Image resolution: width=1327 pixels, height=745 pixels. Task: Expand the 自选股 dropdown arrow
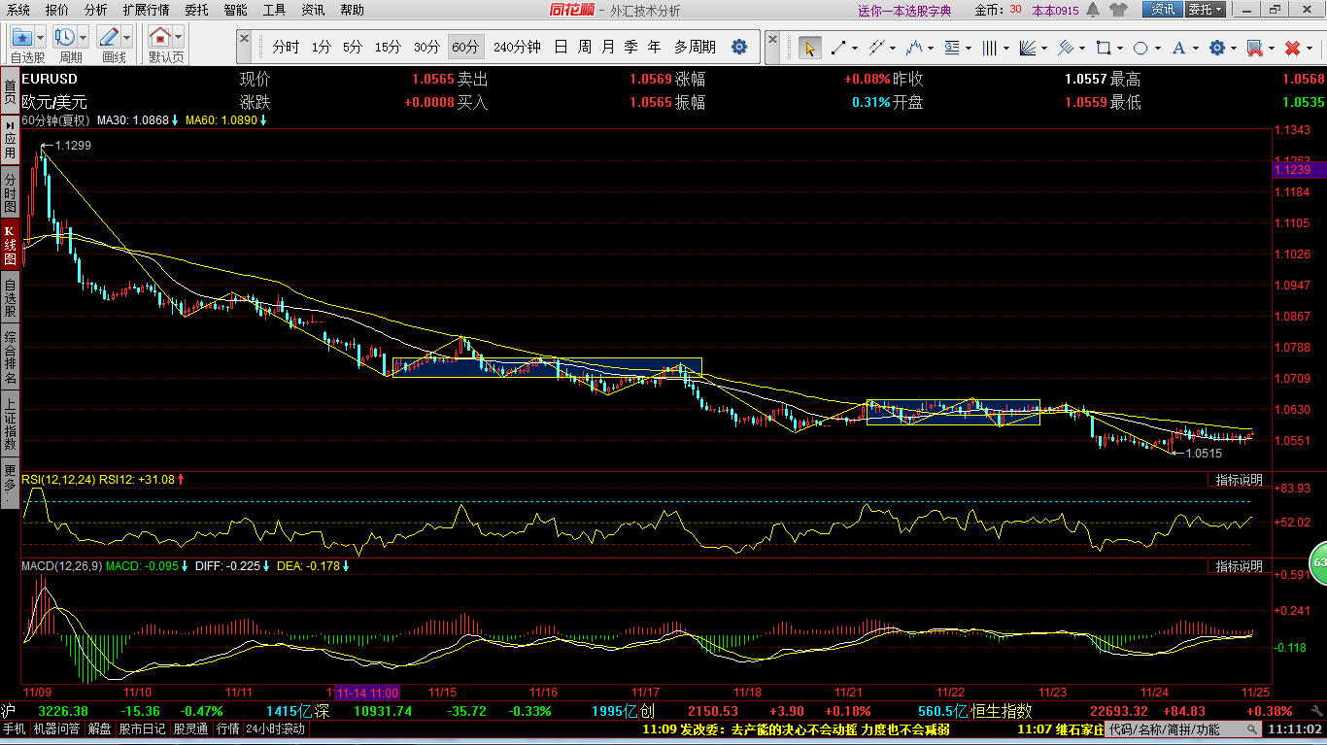[39, 38]
